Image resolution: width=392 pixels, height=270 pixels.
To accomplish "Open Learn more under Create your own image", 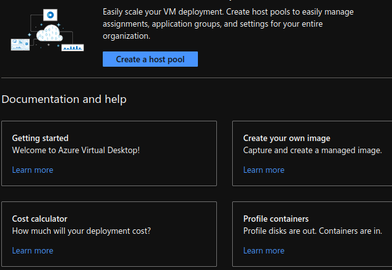I will [x=264, y=170].
